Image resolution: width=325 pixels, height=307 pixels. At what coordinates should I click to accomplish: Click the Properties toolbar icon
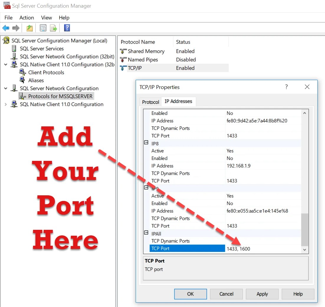[x=43, y=28]
